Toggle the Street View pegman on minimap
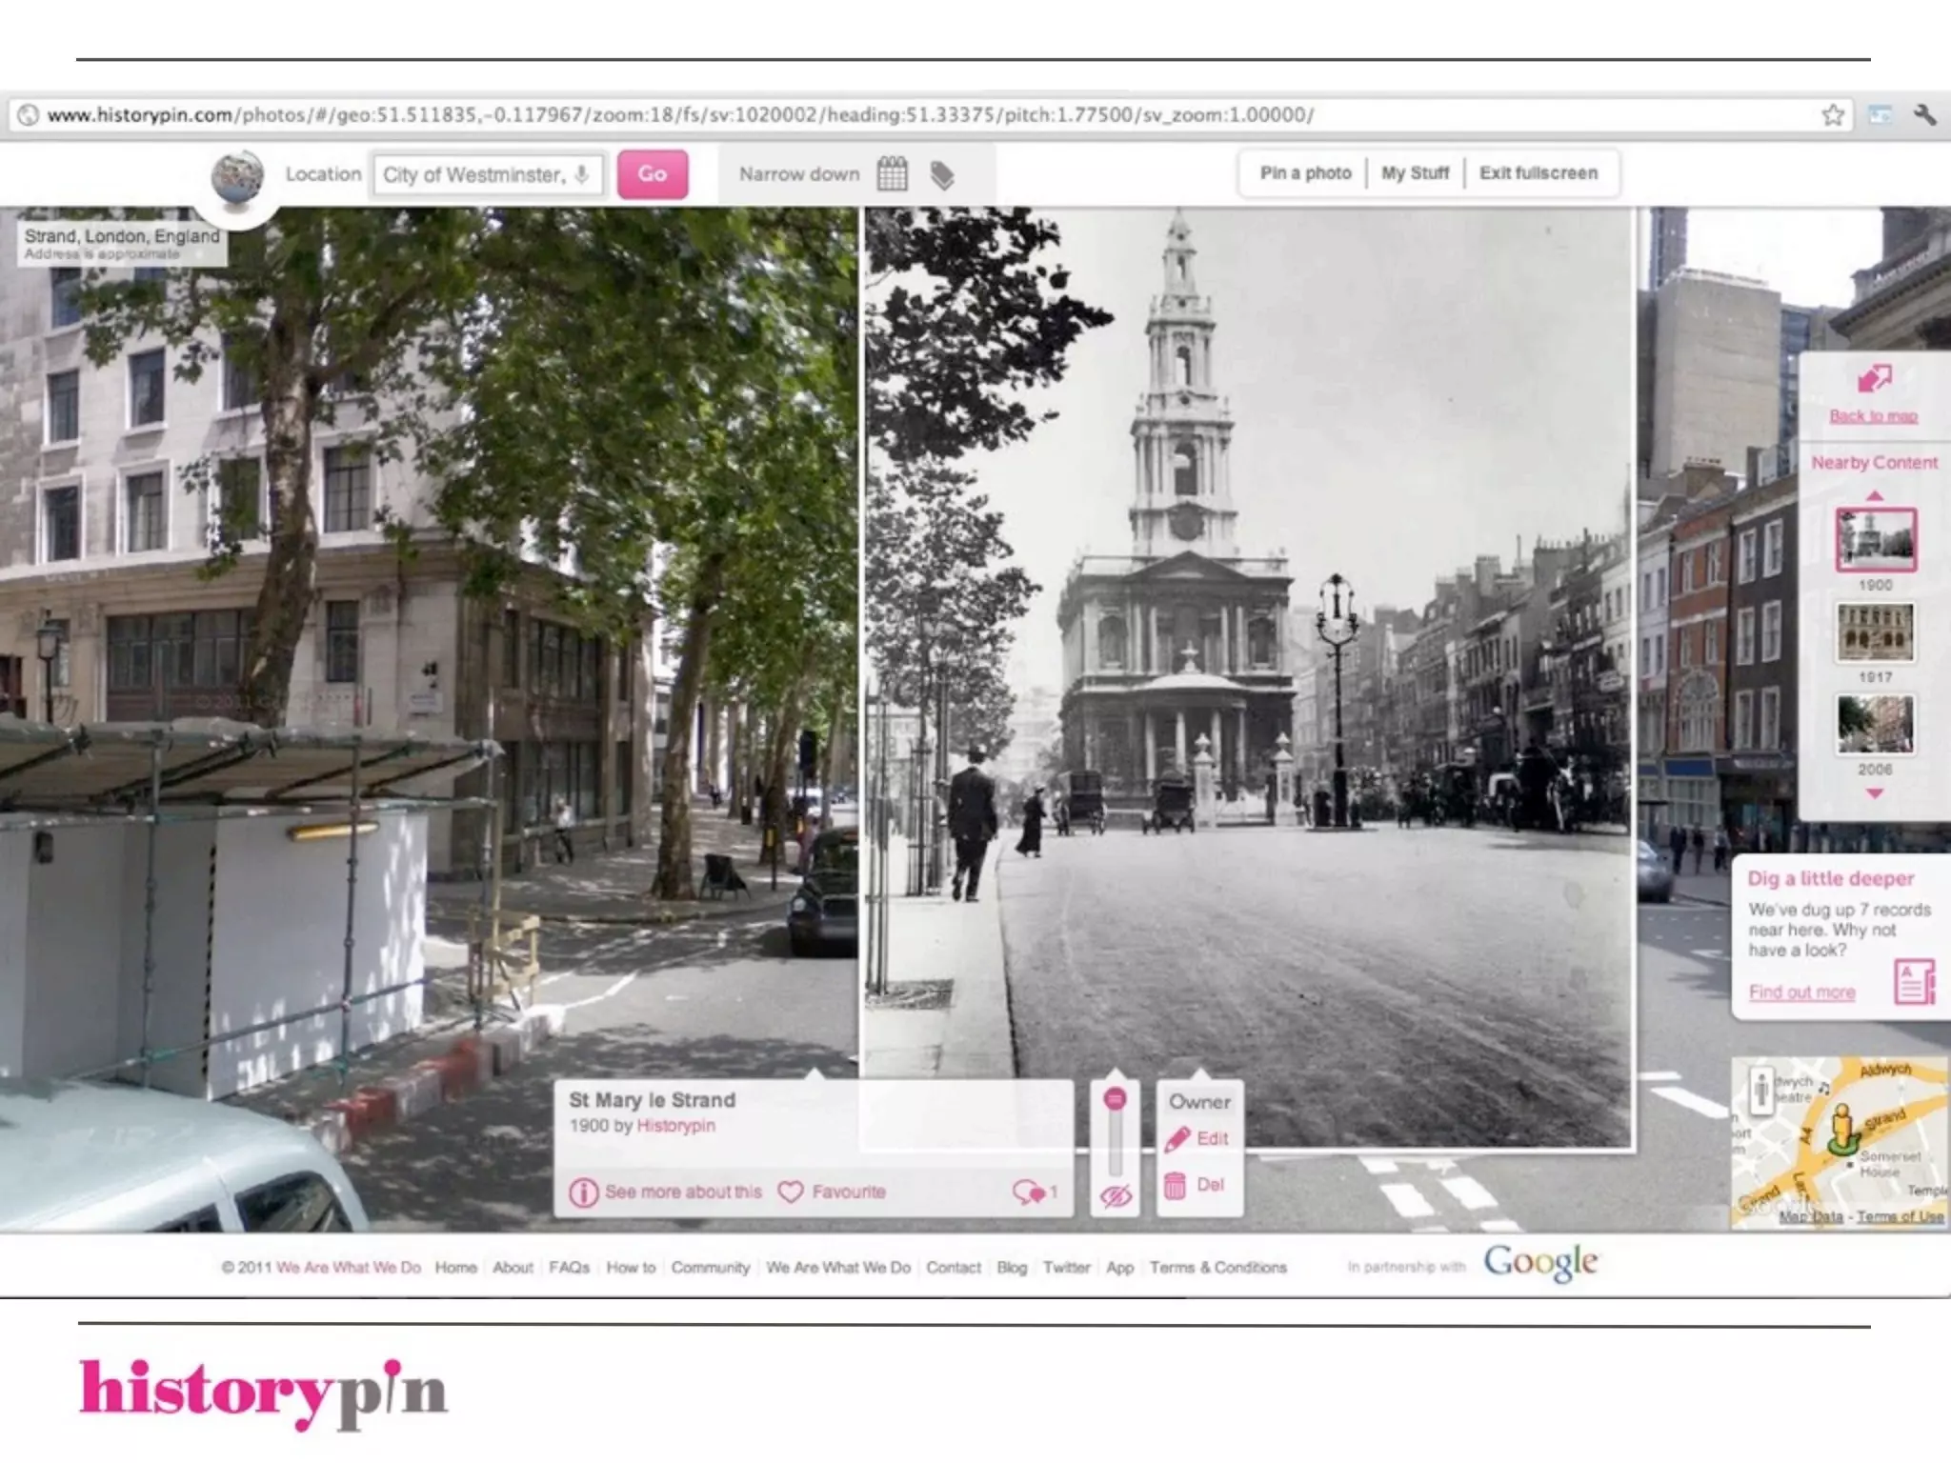 click(1761, 1090)
